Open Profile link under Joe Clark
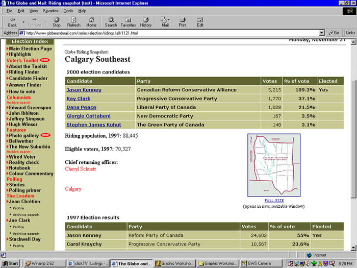 [18, 227]
